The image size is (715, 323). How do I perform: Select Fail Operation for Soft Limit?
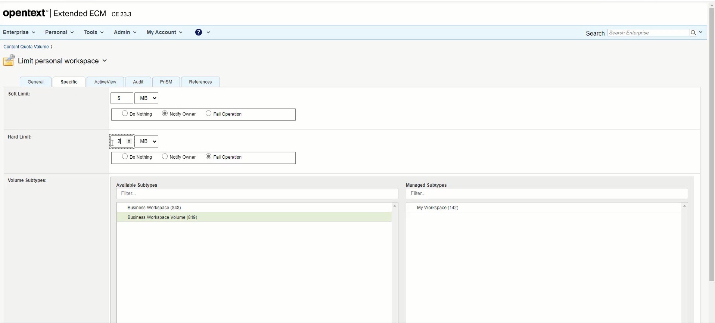point(208,114)
